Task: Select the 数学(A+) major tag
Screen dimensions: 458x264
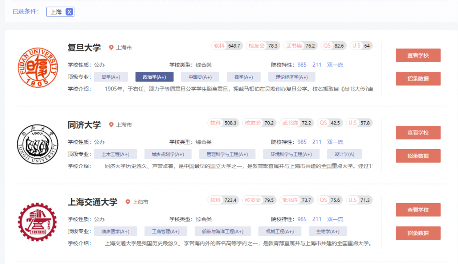Action: click(x=244, y=77)
